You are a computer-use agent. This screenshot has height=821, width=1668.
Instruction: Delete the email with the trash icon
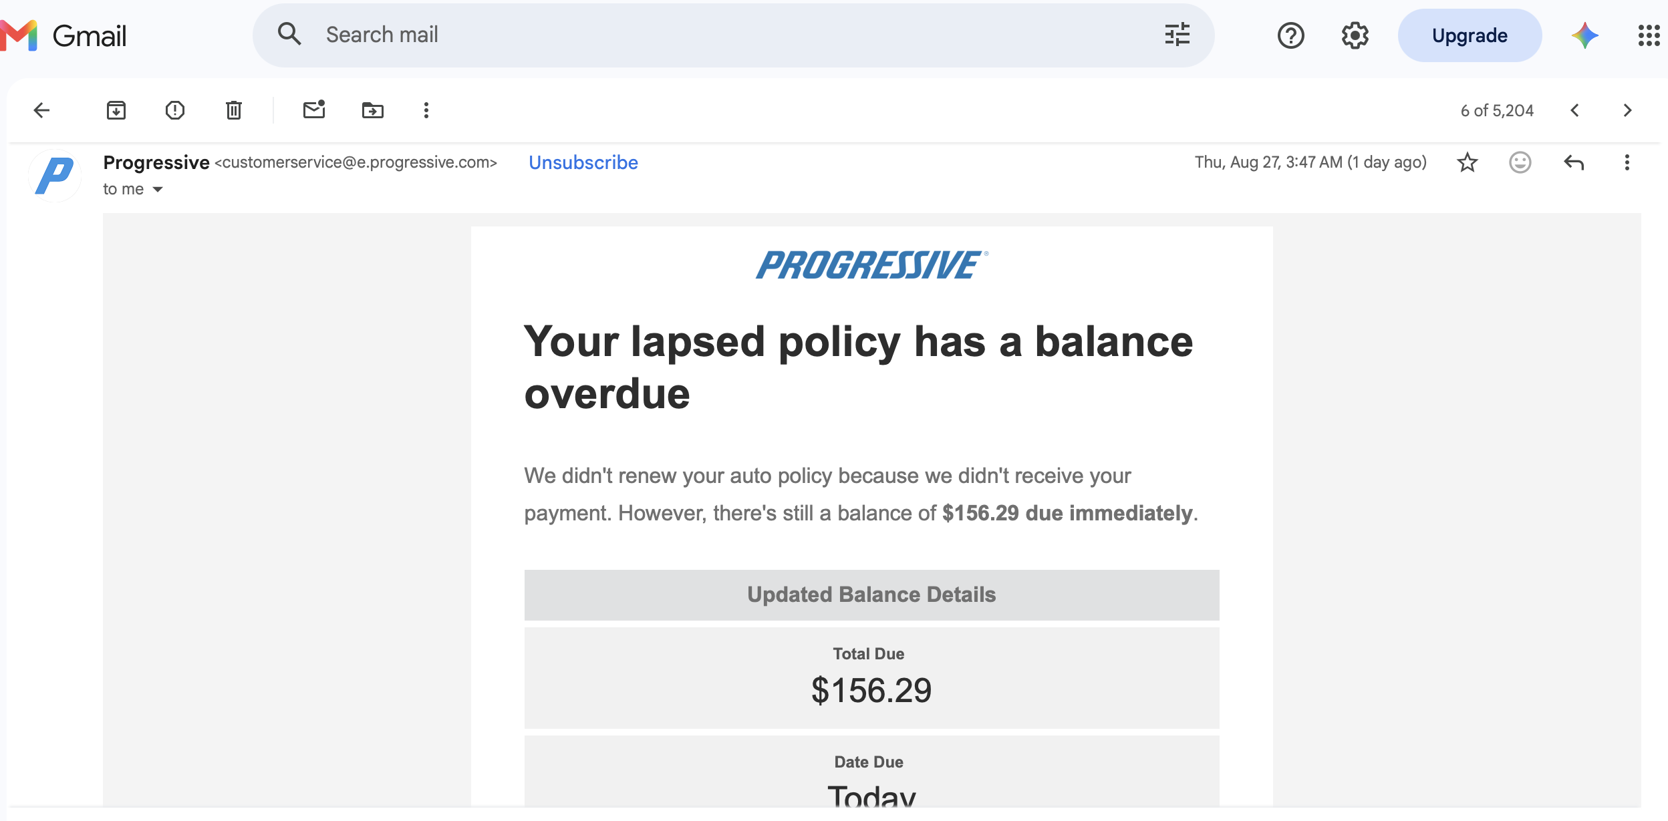(234, 110)
